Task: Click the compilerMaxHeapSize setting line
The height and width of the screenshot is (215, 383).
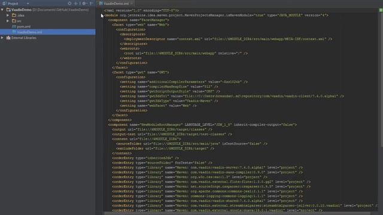Action: pyautogui.click(x=169, y=87)
